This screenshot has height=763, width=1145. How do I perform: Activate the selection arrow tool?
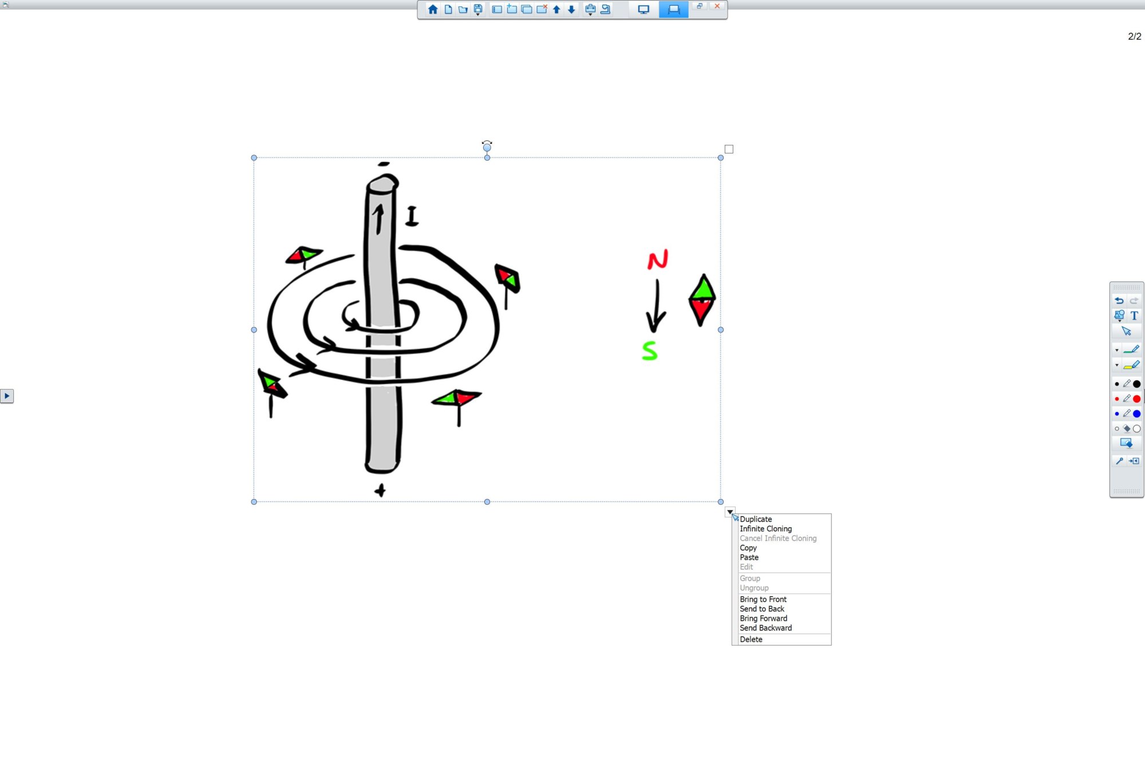(1127, 330)
